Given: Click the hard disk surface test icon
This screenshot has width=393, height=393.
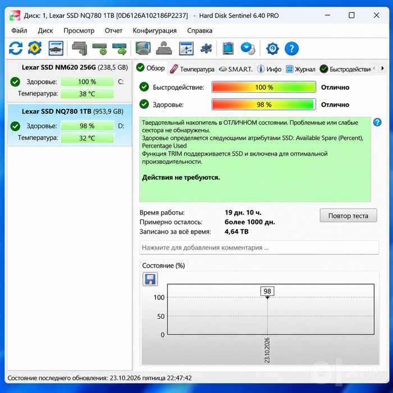Looking at the screenshot, I should click(x=143, y=48).
